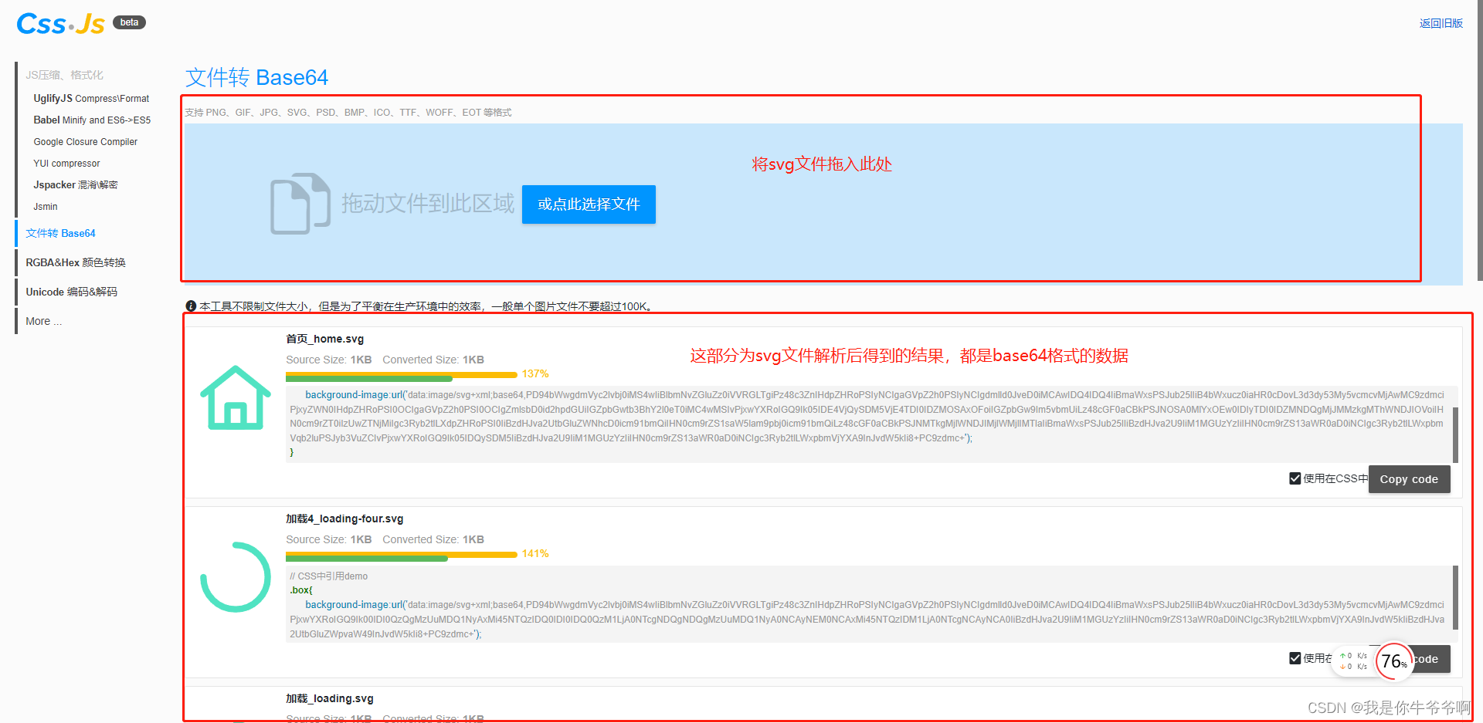
Task: Click the file document icon in drop zone
Action: (x=300, y=204)
